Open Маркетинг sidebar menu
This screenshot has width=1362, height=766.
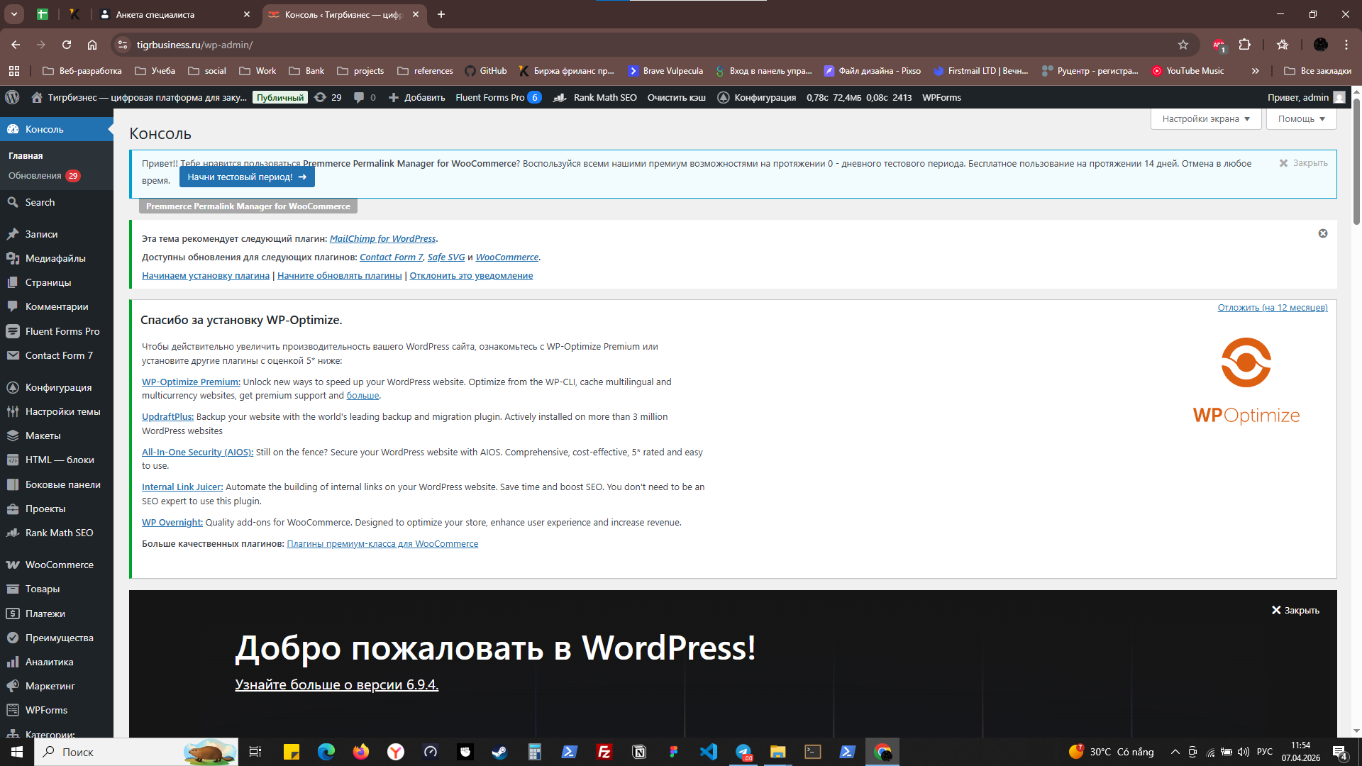point(57,686)
